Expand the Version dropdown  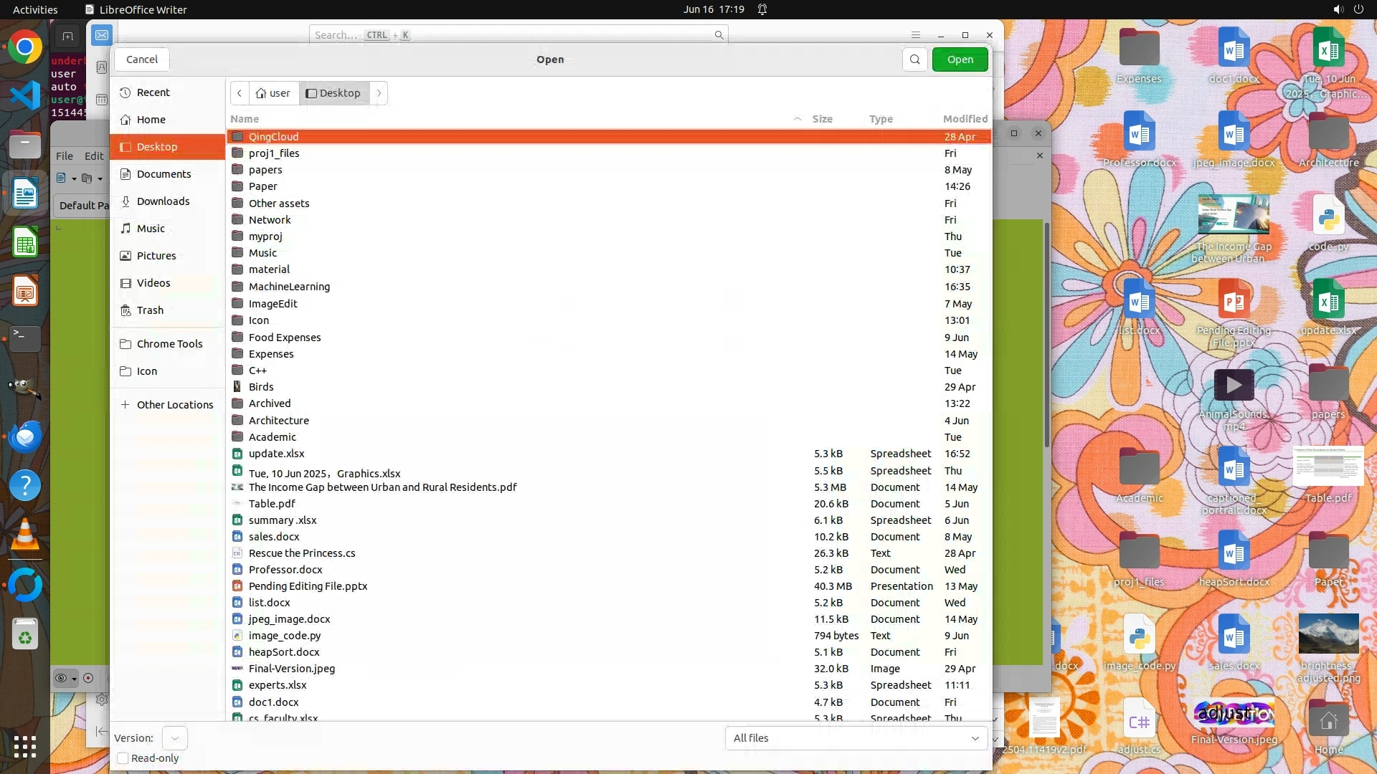[174, 738]
